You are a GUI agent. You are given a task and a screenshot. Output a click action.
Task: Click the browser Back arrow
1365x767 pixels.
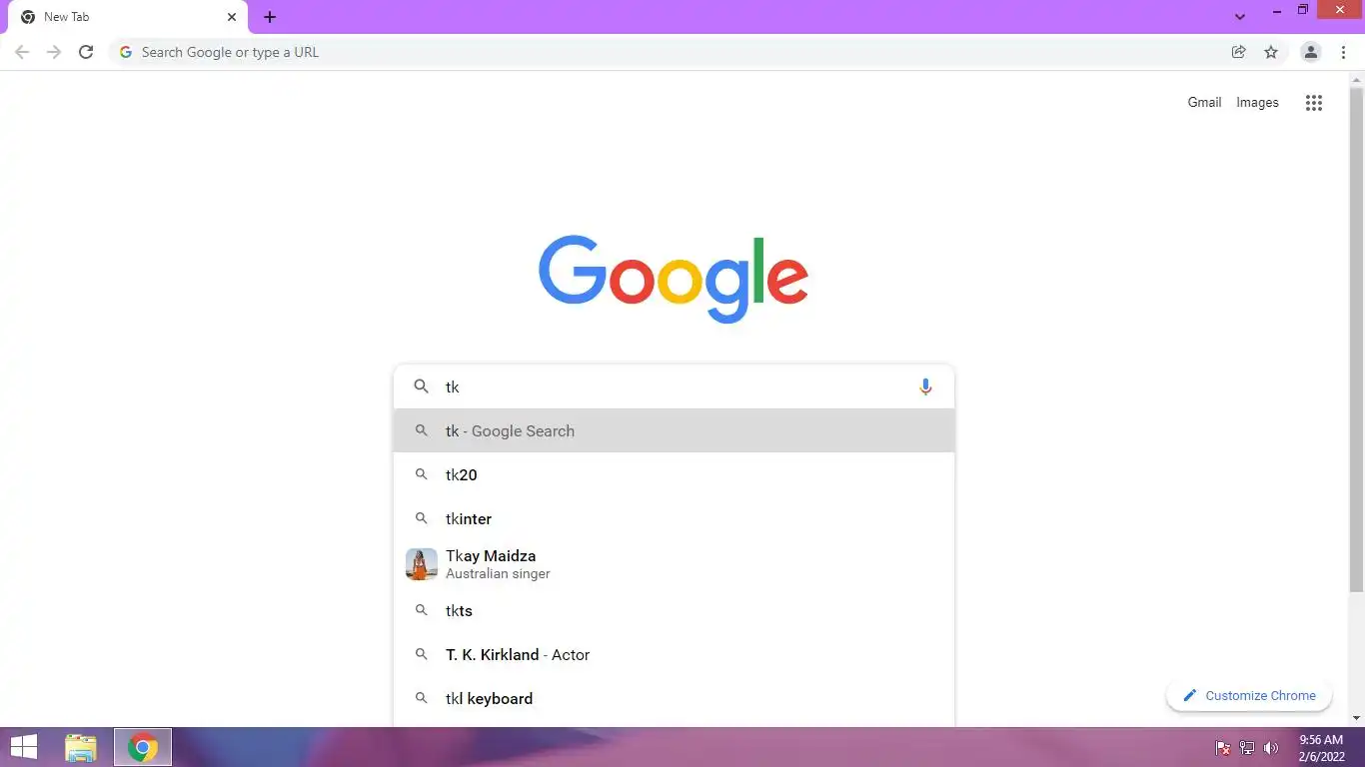pos(22,52)
